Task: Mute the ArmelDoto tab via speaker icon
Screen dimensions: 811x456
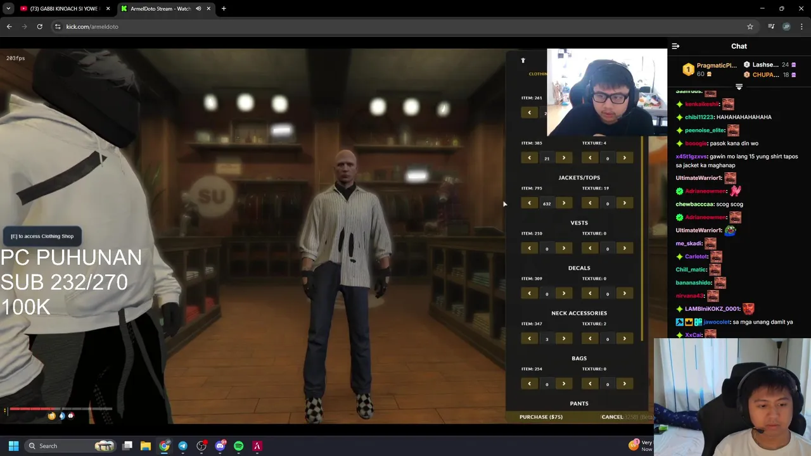Action: click(198, 9)
